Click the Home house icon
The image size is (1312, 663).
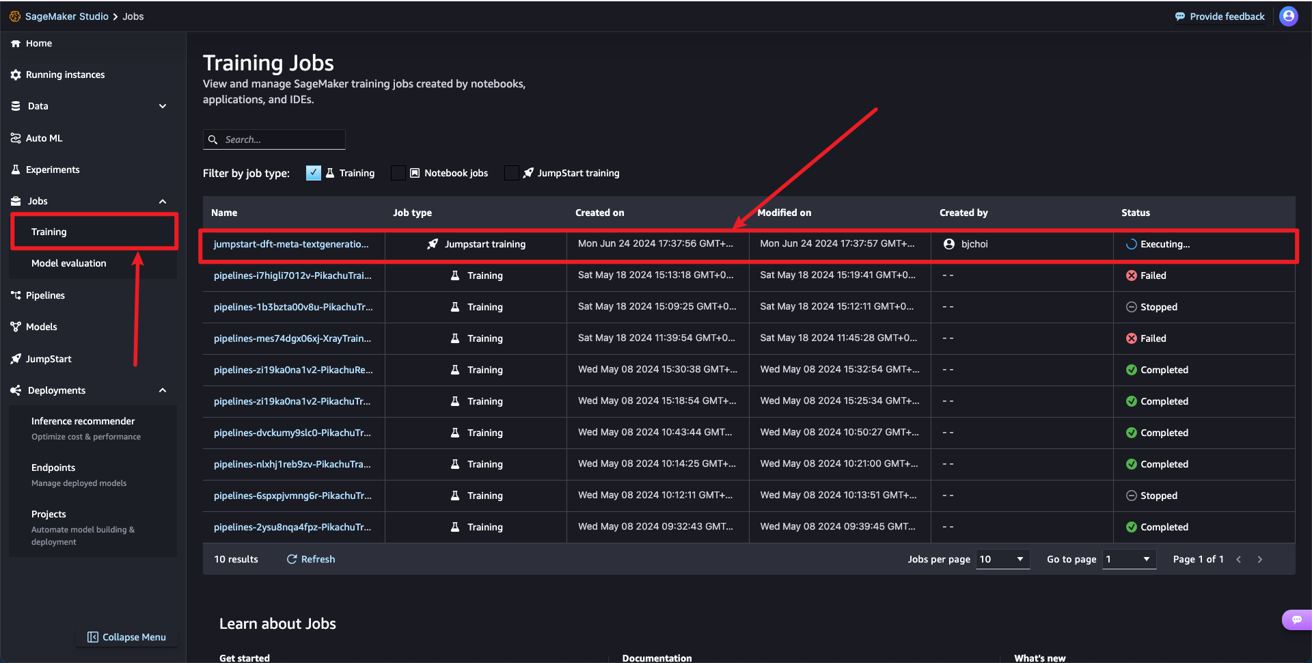[16, 43]
